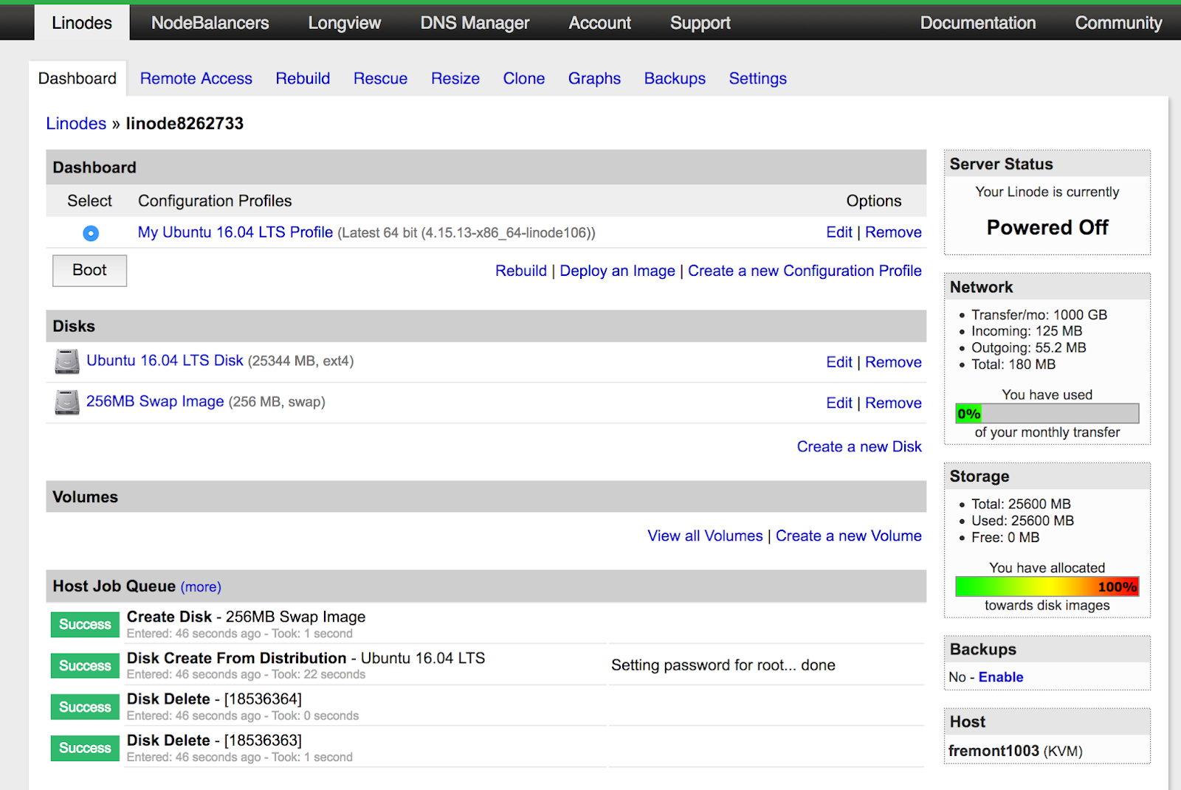Viewport: 1181px width, 790px height.
Task: Click the 'Transfer/mo: 1000 GB' entry
Action: 1039,315
